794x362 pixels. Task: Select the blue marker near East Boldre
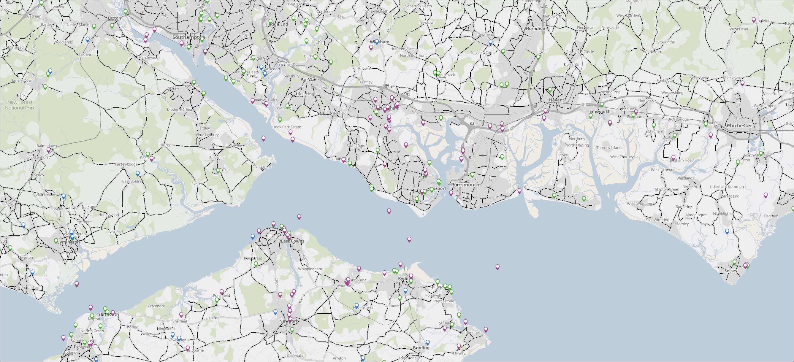pyautogui.click(x=138, y=174)
